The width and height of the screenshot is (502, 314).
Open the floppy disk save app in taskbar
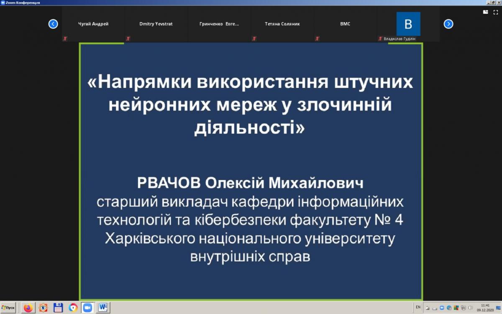pyautogui.click(x=58, y=308)
